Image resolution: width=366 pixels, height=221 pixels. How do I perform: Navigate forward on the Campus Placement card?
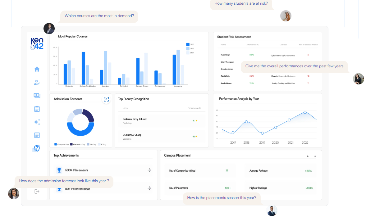(314, 156)
